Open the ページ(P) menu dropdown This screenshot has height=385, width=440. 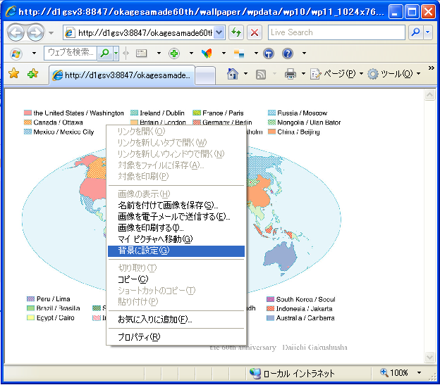pyautogui.click(x=337, y=74)
